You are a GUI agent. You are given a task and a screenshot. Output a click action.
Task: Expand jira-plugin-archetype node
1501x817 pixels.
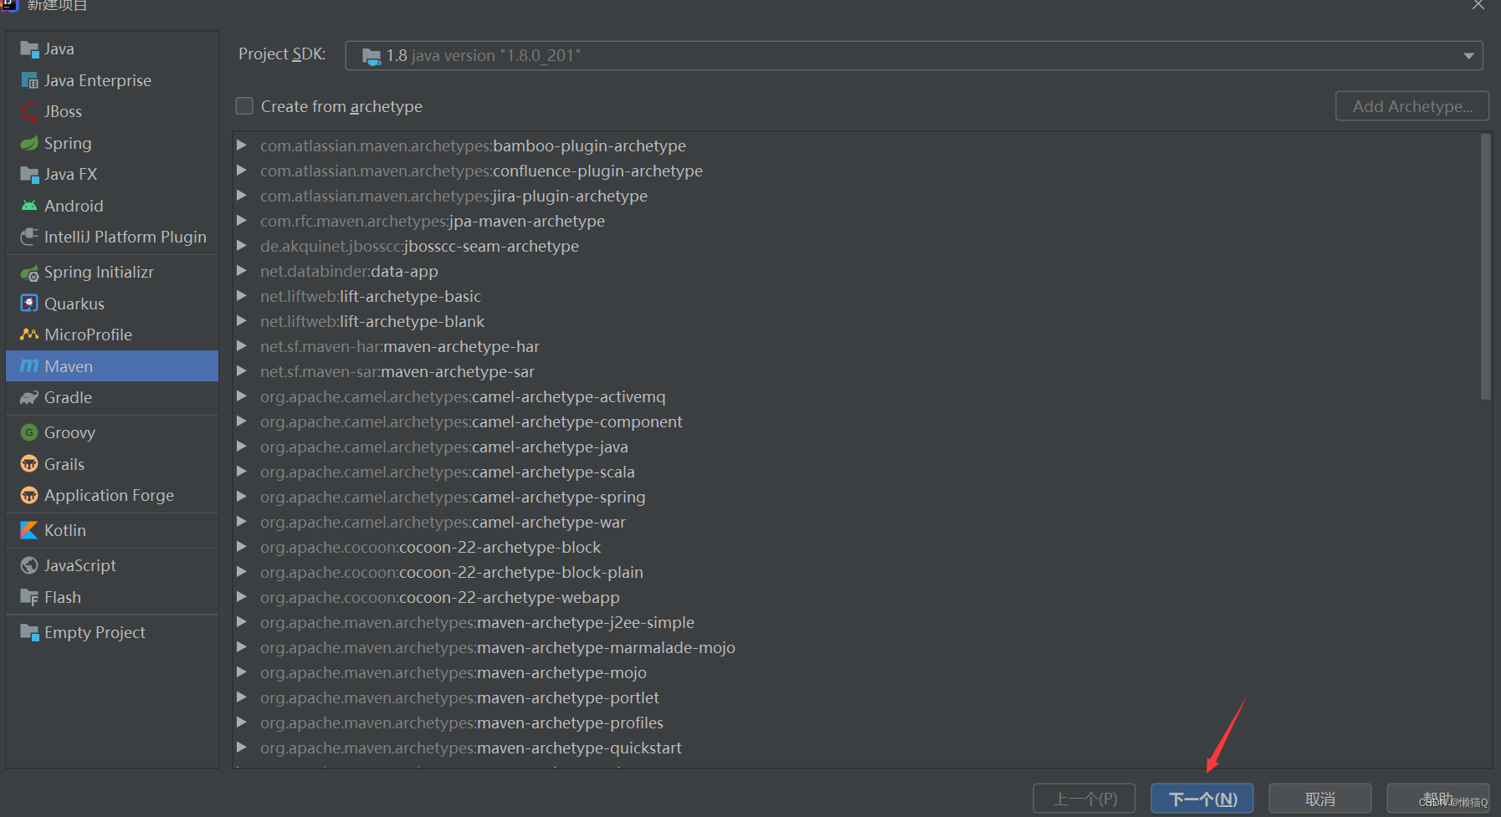click(242, 196)
